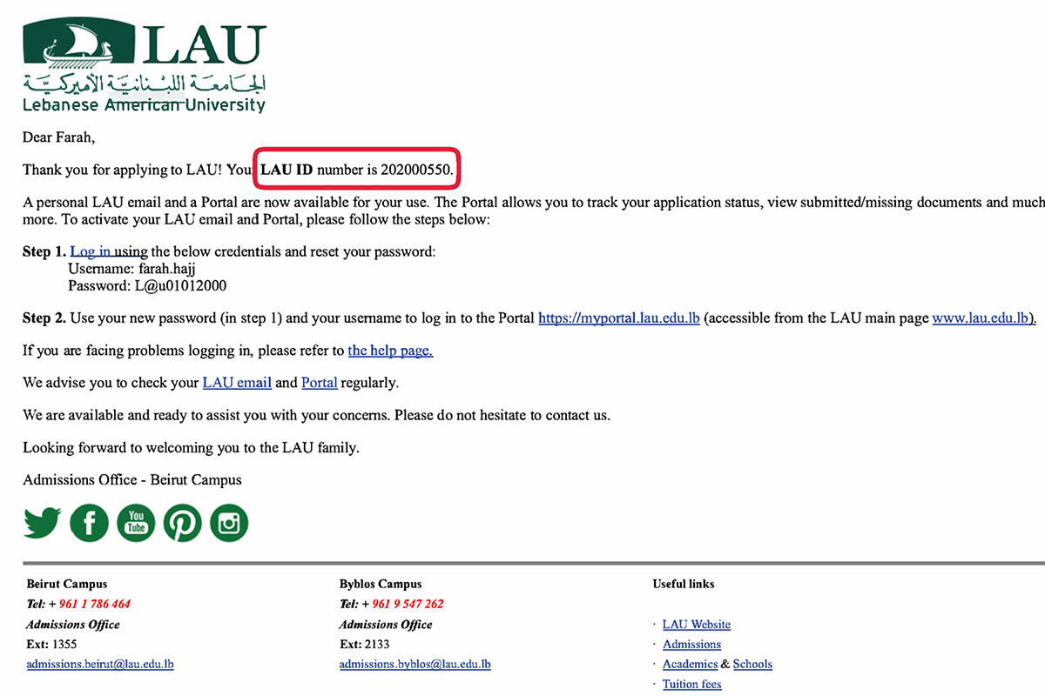Click the 'Log in' link in Step 1
1045x696 pixels.
pos(91,251)
